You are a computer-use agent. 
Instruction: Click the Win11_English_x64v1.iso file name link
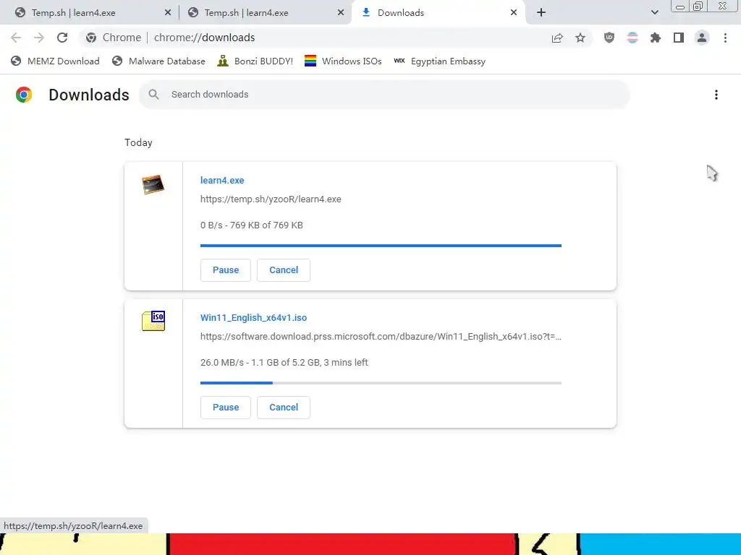click(x=254, y=318)
